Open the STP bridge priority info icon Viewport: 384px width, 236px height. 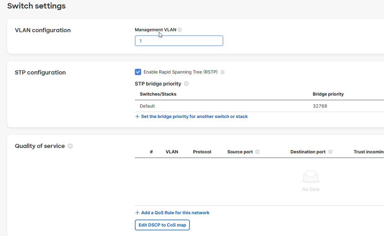[186, 84]
